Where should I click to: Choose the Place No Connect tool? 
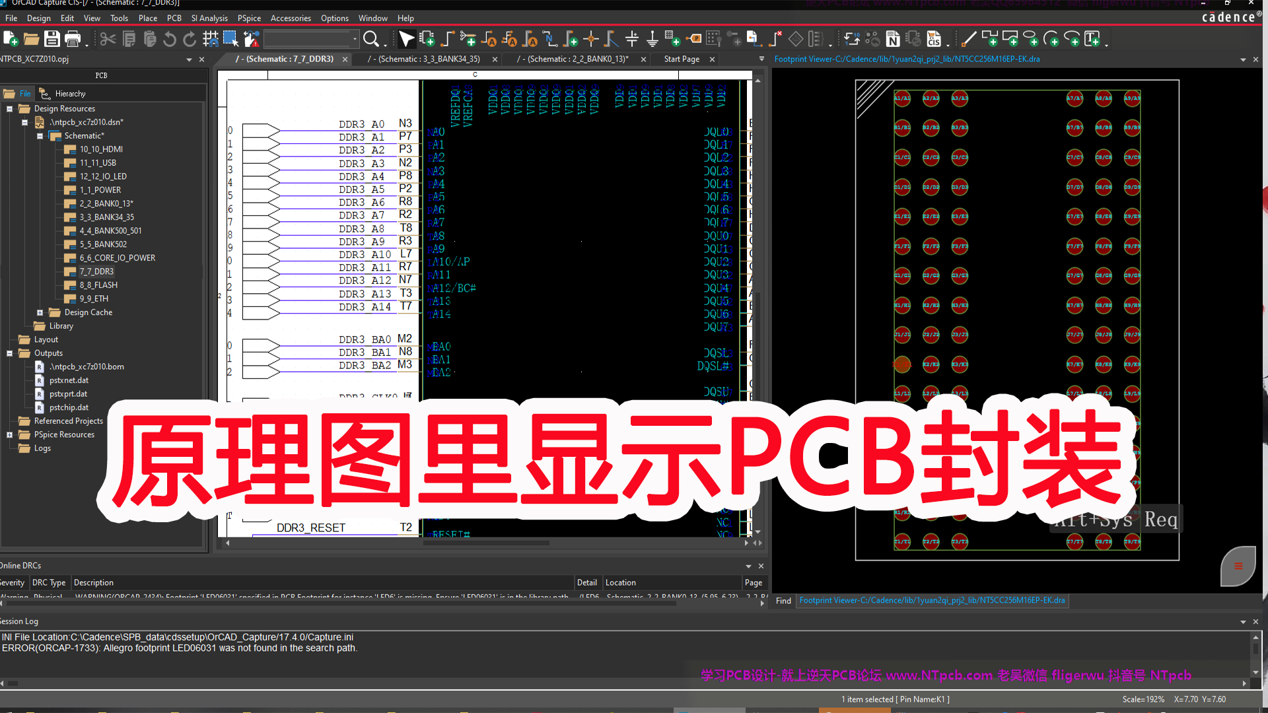(775, 40)
